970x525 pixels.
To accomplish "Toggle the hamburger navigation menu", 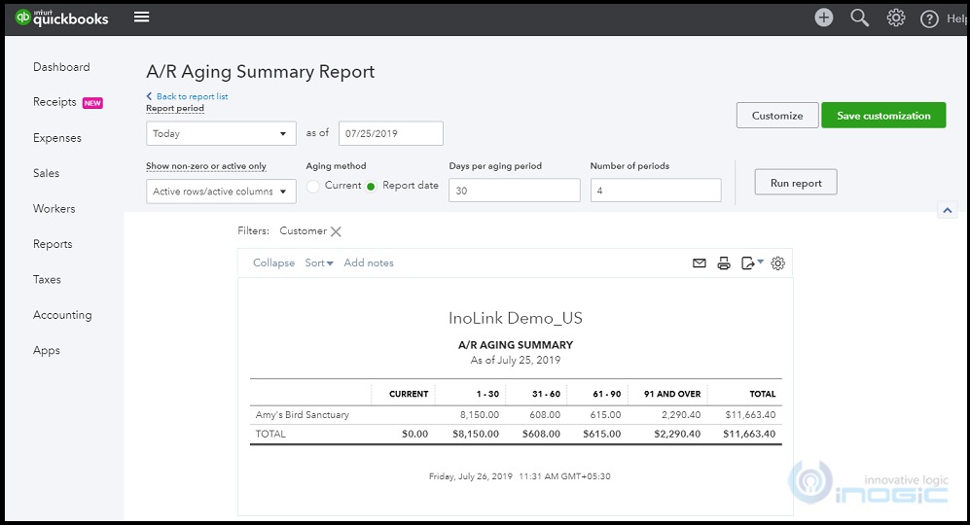I will click(142, 17).
